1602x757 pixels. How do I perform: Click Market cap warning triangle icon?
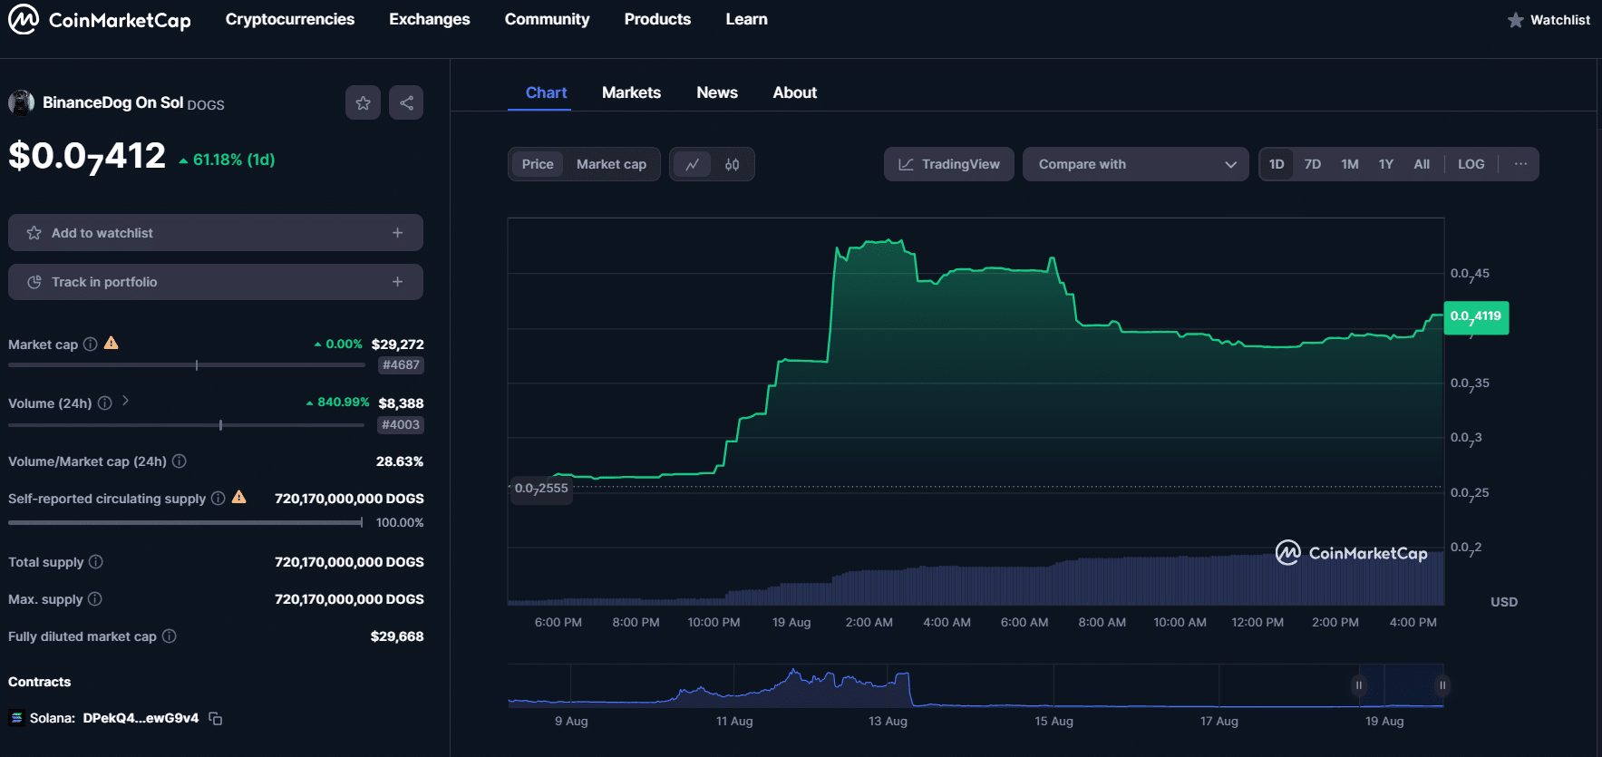(111, 343)
